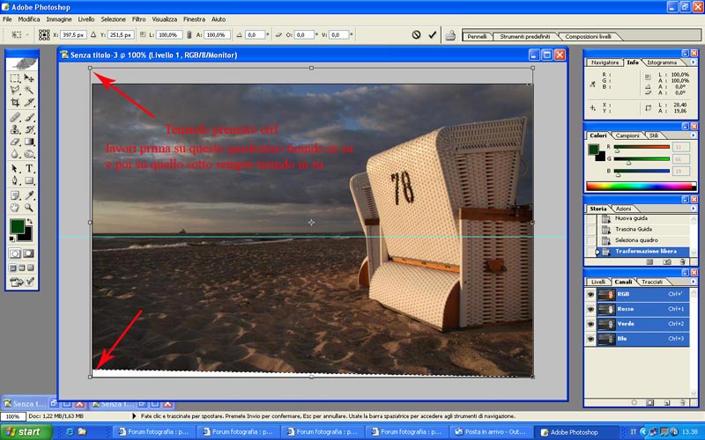Image resolution: width=705 pixels, height=440 pixels.
Task: Toggle the eye icon for Blu channel
Action: 590,338
